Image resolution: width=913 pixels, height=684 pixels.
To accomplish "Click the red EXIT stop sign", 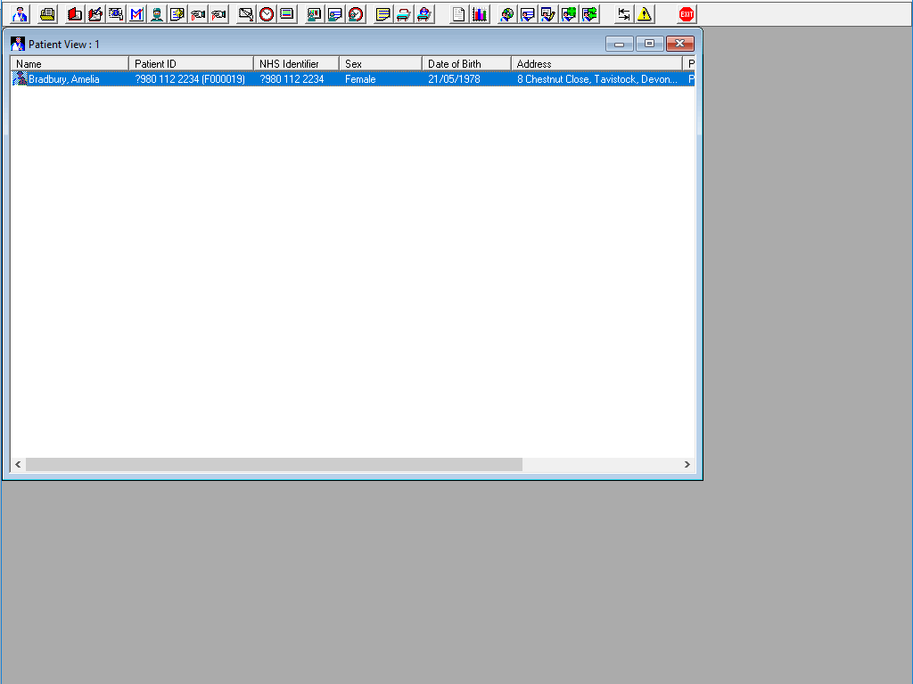I will 687,14.
